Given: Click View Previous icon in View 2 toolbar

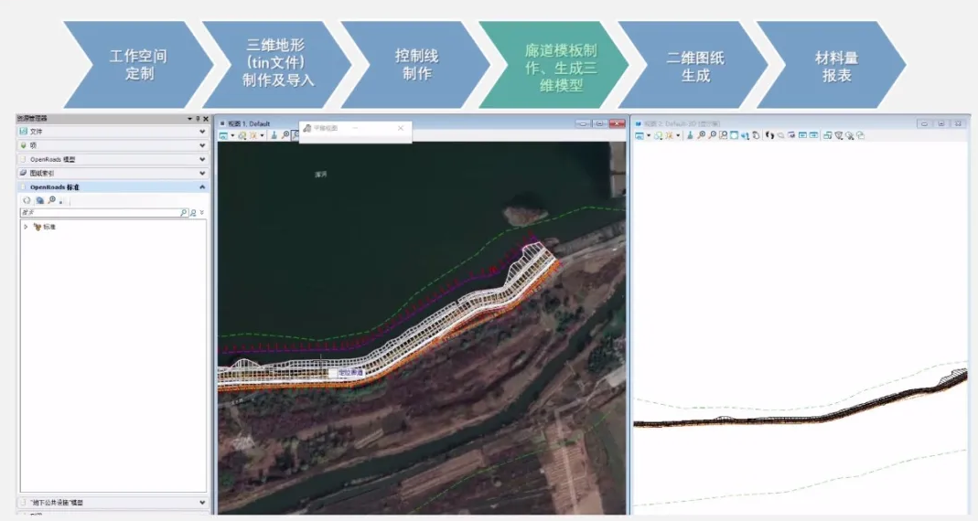Looking at the screenshot, I should click(802, 135).
